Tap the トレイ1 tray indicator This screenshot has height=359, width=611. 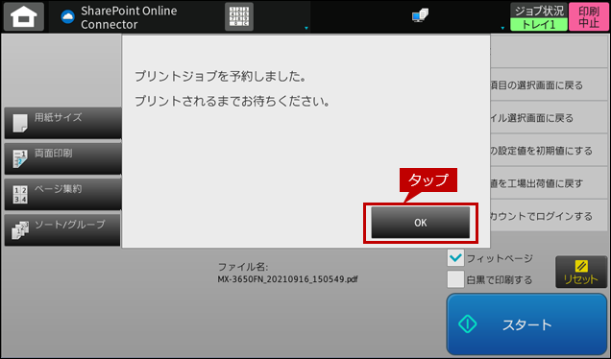coord(539,25)
